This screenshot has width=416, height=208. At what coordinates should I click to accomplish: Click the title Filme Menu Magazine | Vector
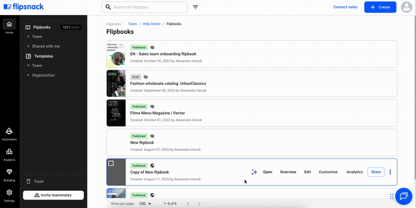pos(157,113)
